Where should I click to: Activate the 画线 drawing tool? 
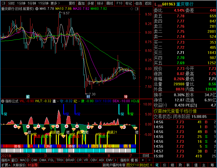110,3
